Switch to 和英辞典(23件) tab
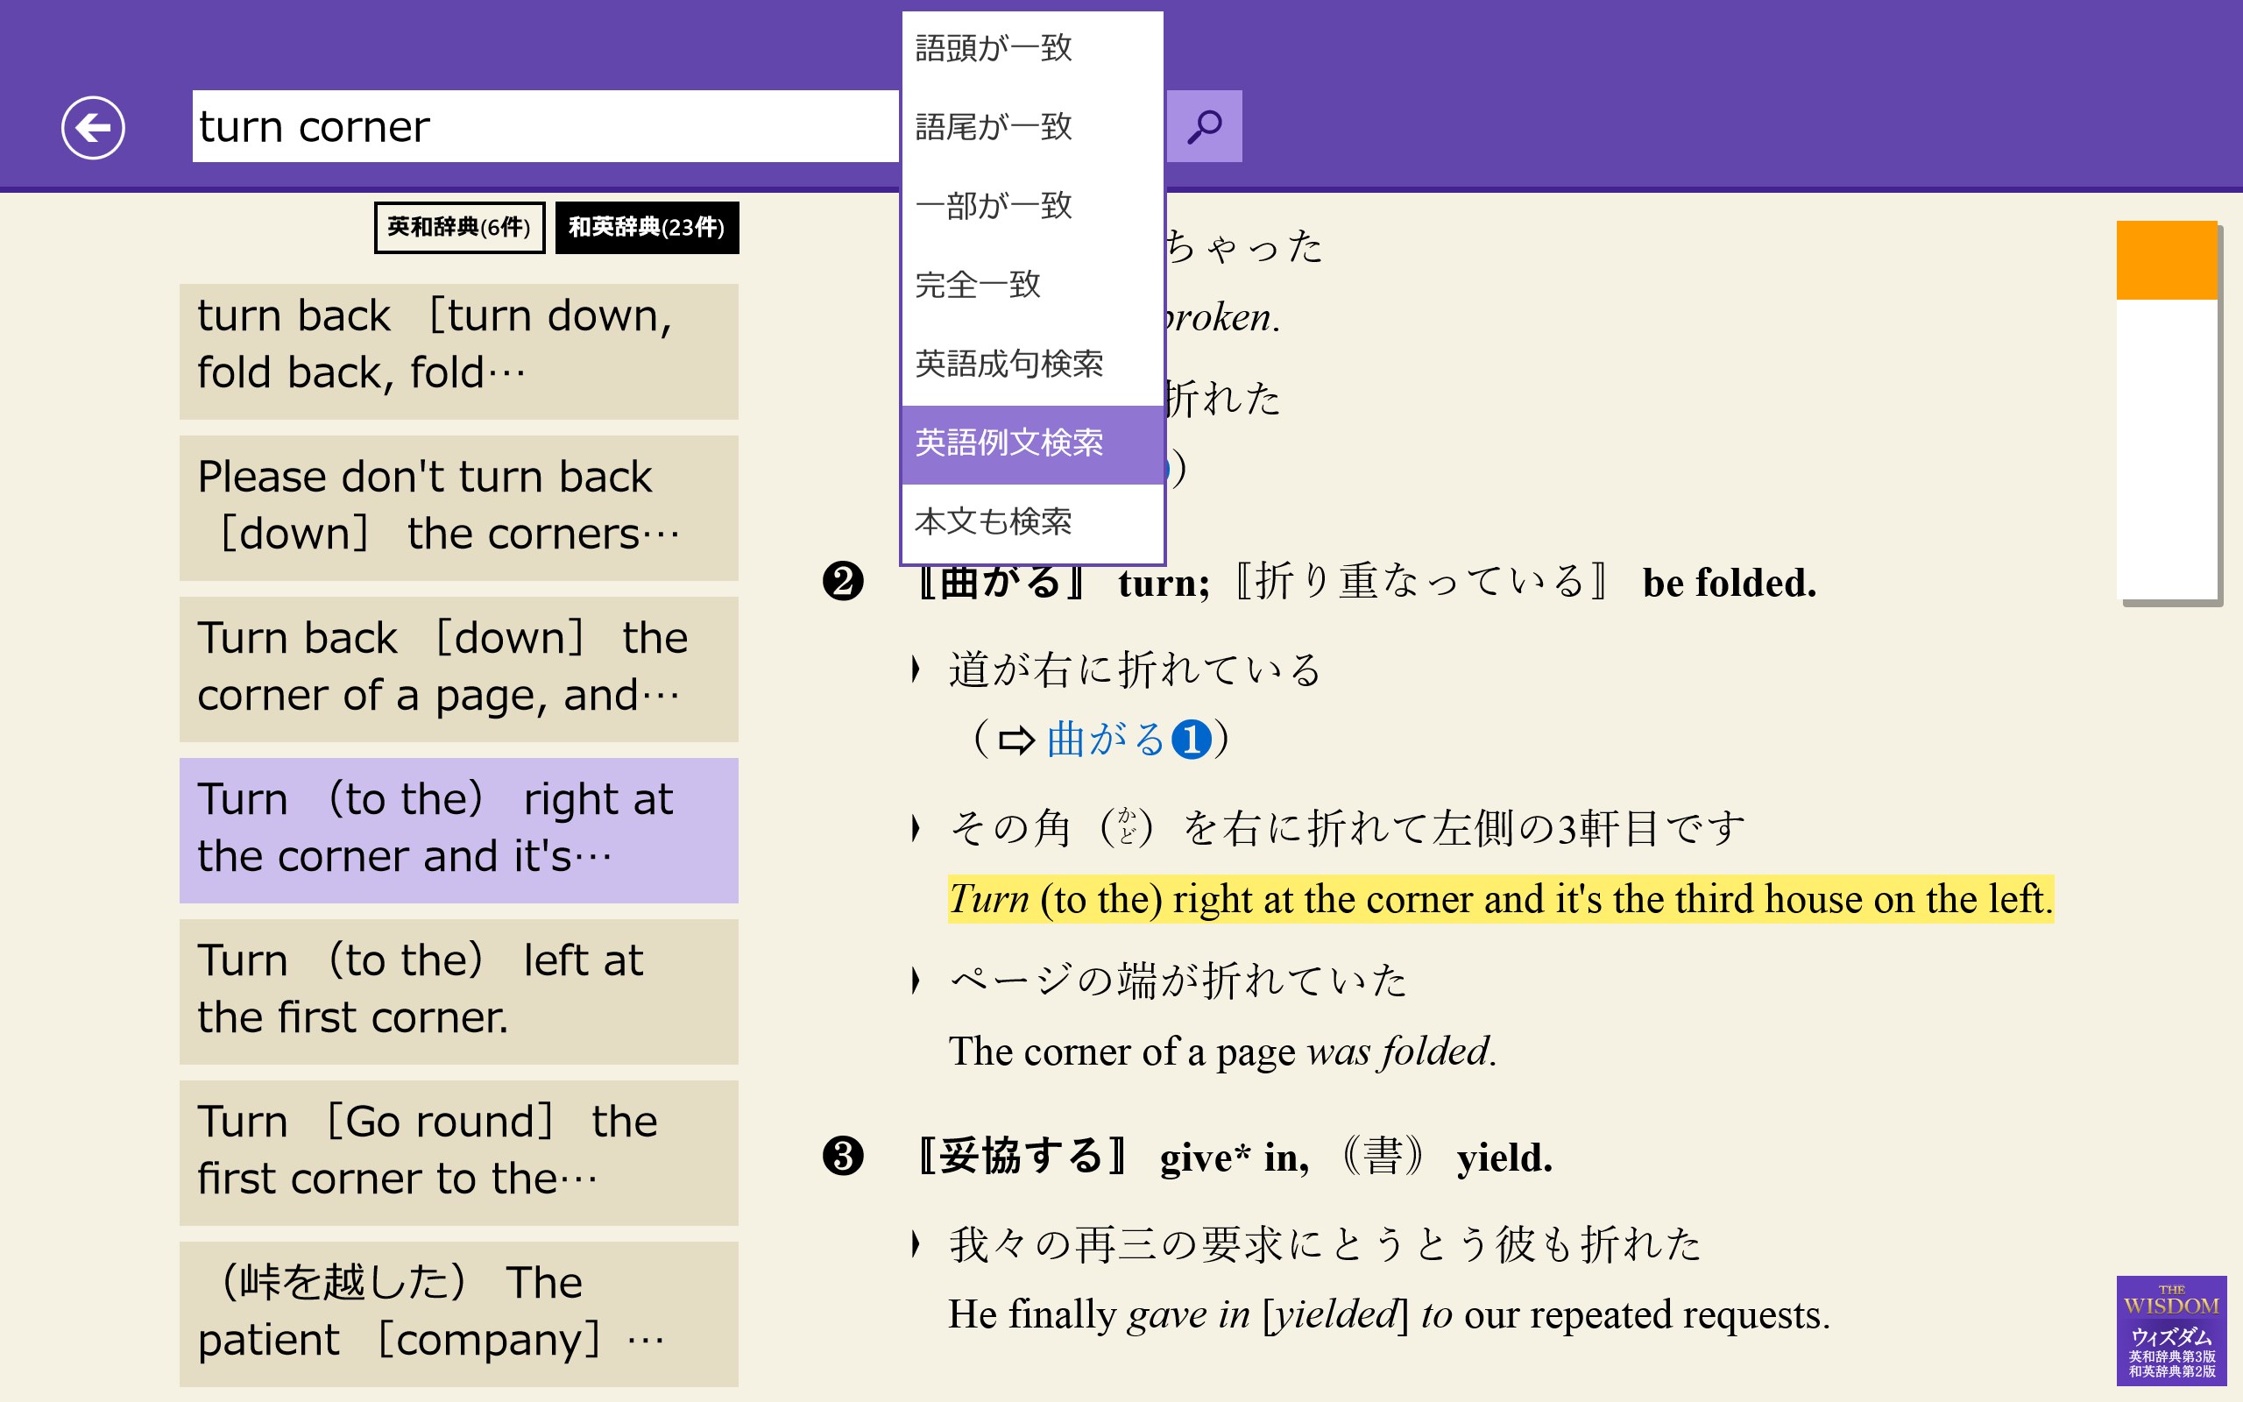The height and width of the screenshot is (1402, 2243). coord(646,227)
